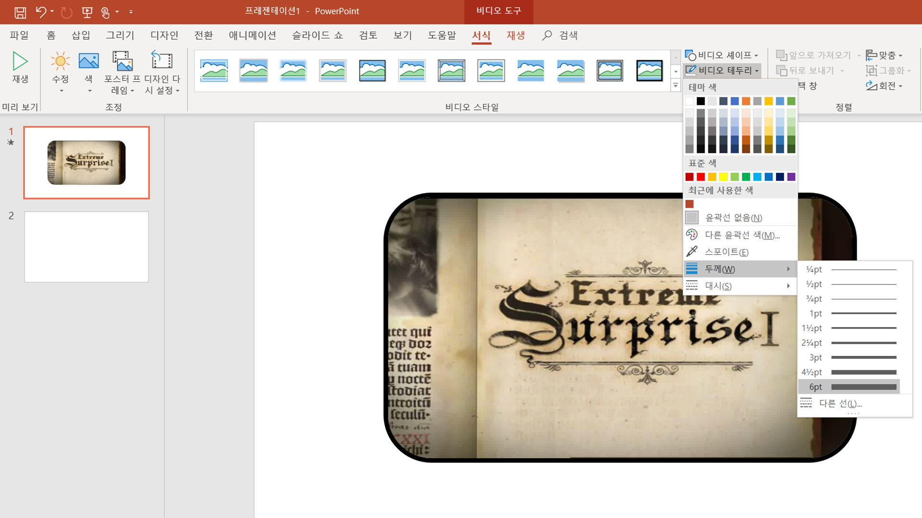Viewport: 922px width, 518px height.
Task: Open the 애니메이션 ribbon tab
Action: [252, 35]
